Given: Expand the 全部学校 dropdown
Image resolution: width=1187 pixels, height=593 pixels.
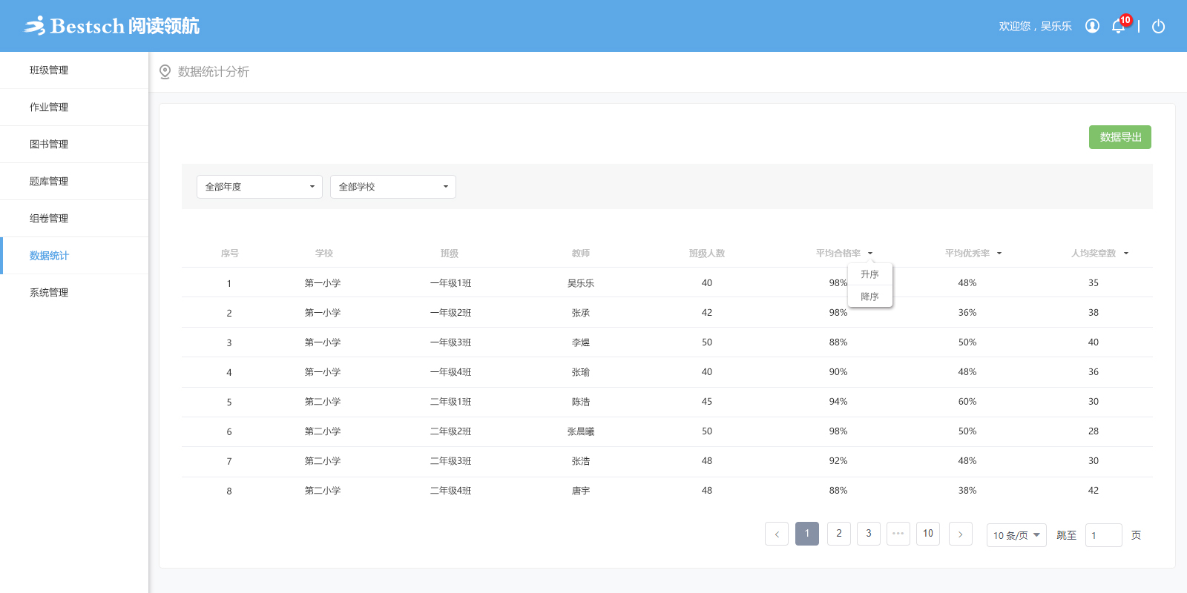Looking at the screenshot, I should coord(392,187).
